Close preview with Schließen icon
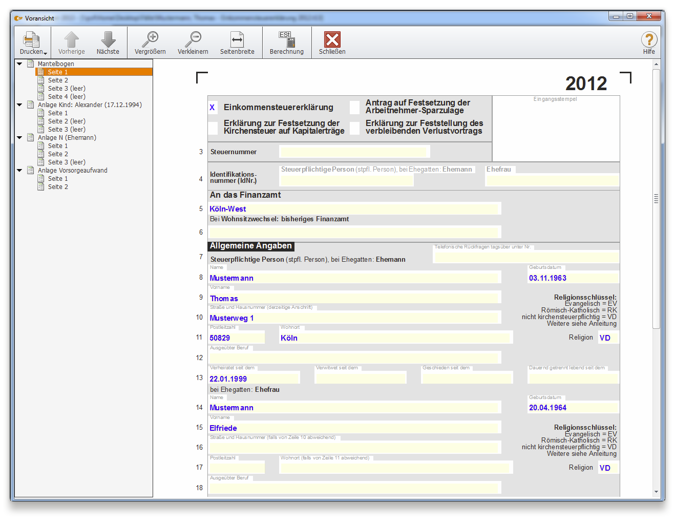The height and width of the screenshot is (524, 675). click(332, 40)
